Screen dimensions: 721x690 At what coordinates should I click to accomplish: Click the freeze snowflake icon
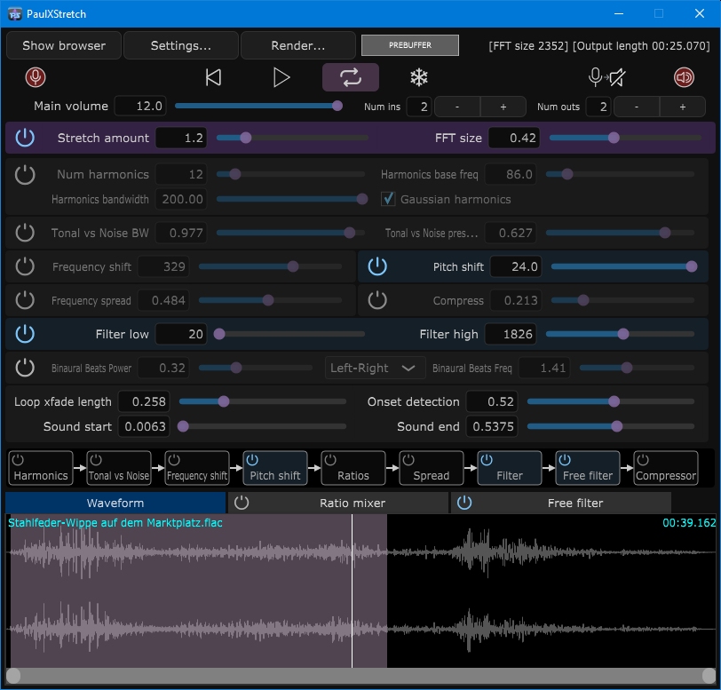coord(418,77)
